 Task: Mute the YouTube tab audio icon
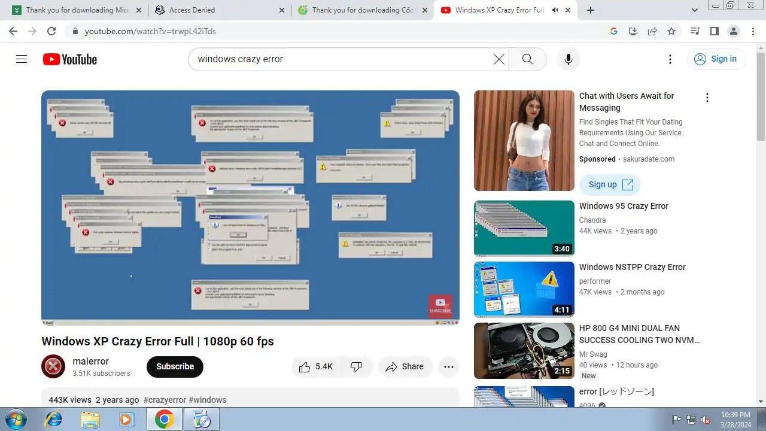(x=555, y=10)
